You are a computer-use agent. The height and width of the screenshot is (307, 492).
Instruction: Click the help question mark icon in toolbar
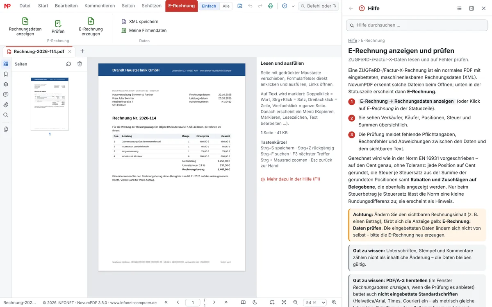pos(285,6)
